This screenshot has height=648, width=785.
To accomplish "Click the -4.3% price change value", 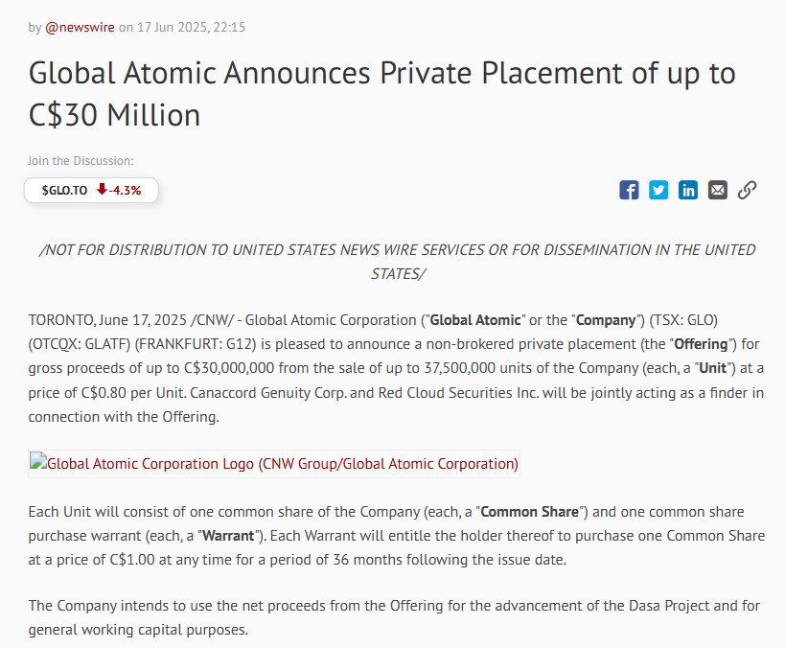I will tap(126, 190).
